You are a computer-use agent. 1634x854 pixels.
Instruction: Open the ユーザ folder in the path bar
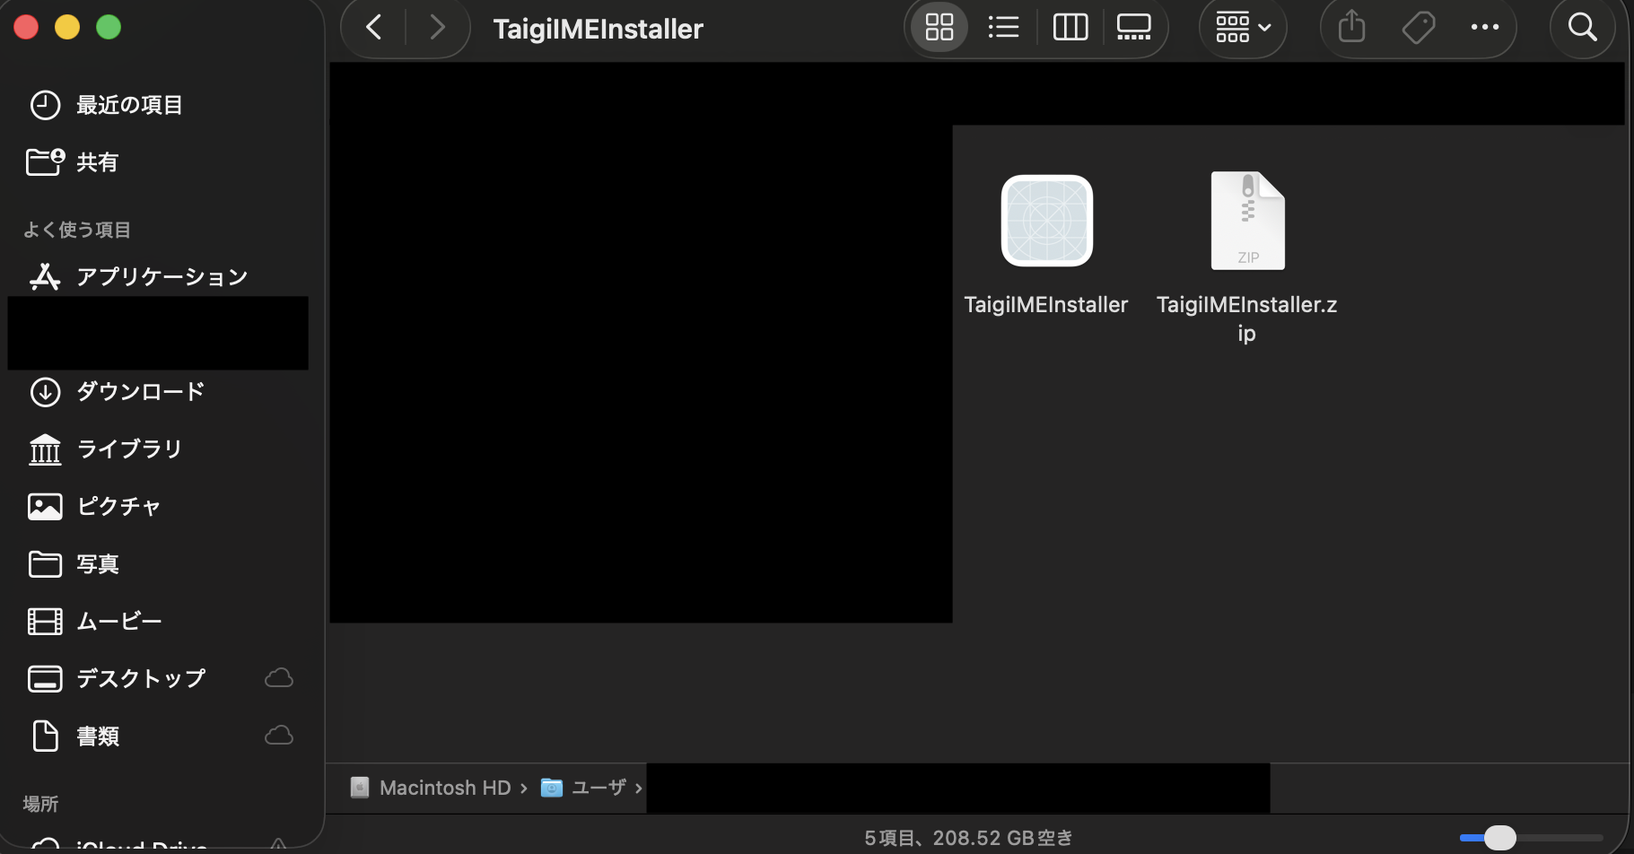[x=599, y=787]
